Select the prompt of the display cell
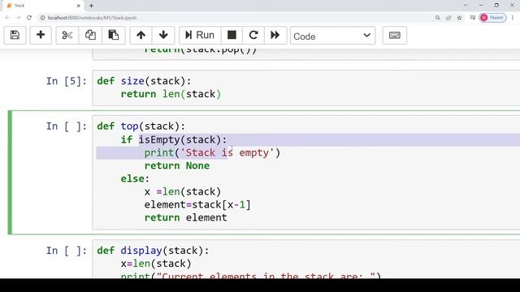 [x=67, y=251]
